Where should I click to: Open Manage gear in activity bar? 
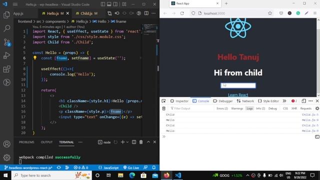point(6,157)
